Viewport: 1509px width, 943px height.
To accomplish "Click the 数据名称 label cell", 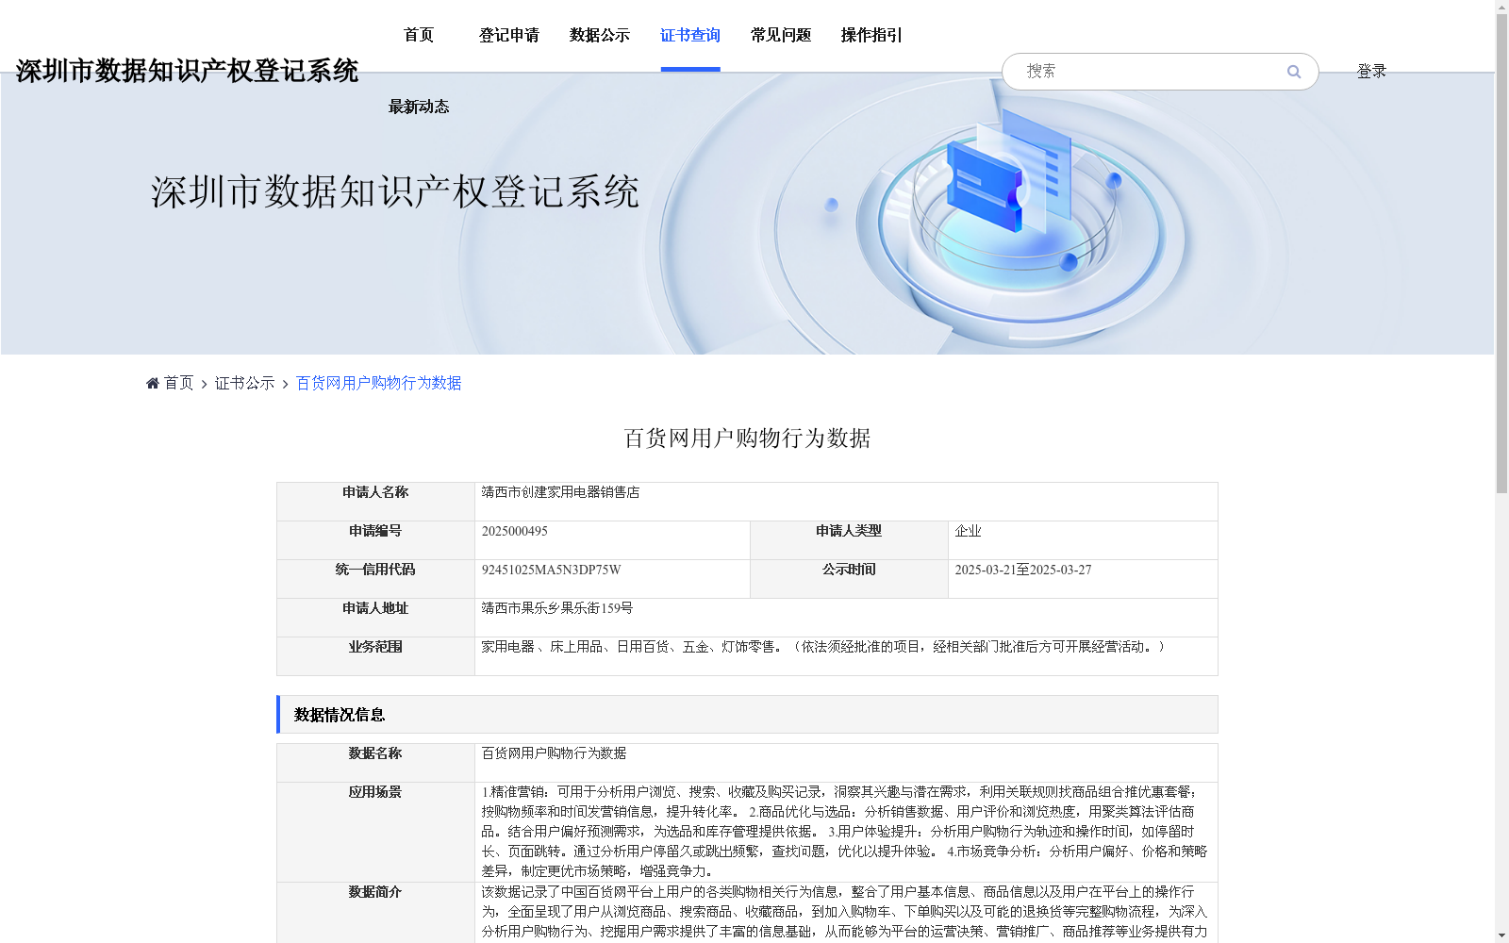I will pos(375,763).
